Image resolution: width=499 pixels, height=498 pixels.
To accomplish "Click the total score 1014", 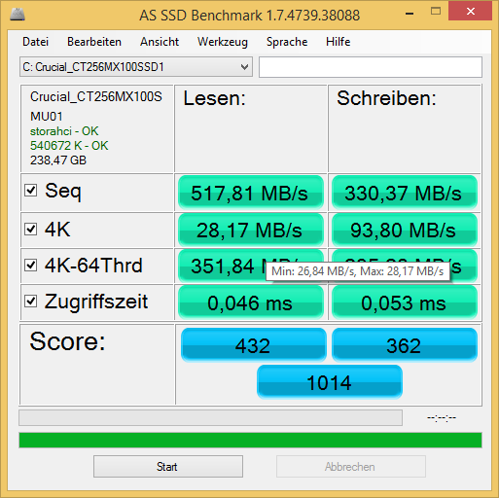I will [x=330, y=382].
